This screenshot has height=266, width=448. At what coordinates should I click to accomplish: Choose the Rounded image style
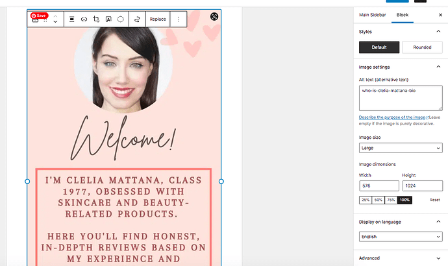[x=422, y=47]
